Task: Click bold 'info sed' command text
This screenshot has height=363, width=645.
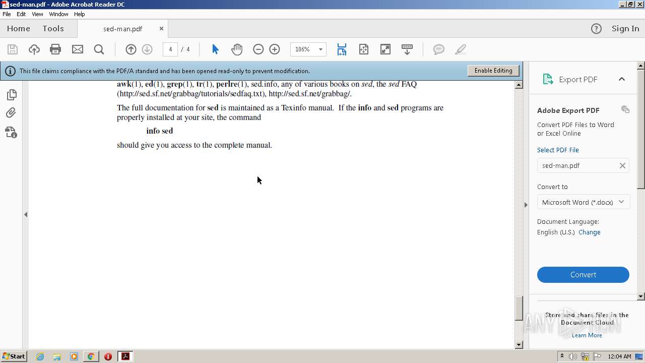Action: [x=160, y=131]
